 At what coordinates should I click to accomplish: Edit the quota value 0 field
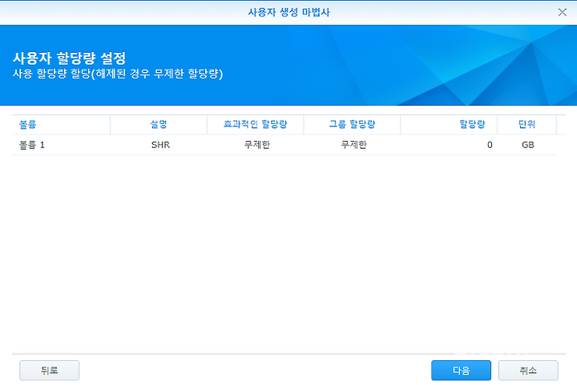[x=449, y=145]
